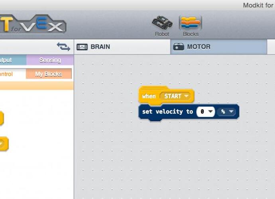Click the Modkit for VEX logo
Image resolution: width=275 pixels, height=199 pixels.
tap(33, 24)
